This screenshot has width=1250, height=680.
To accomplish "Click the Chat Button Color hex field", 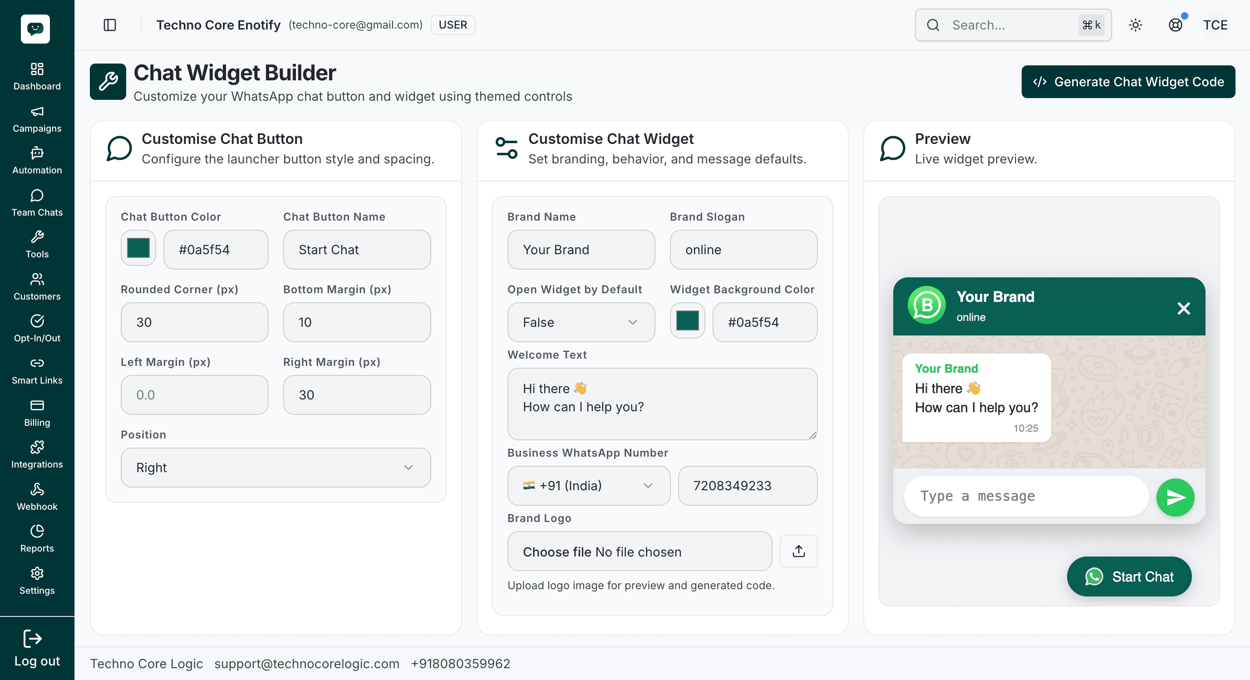I will [x=216, y=250].
